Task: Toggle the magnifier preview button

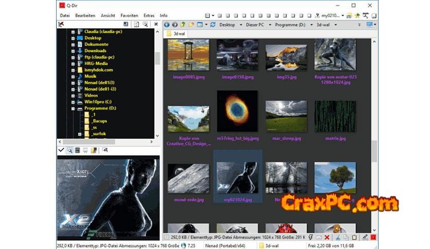Action: pos(69,150)
